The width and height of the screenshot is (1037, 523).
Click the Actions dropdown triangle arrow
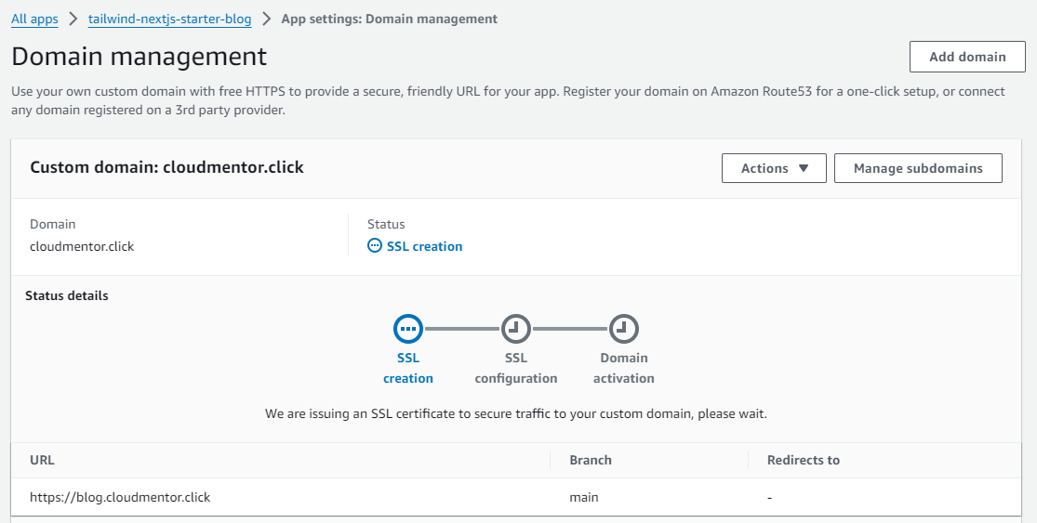(x=804, y=168)
